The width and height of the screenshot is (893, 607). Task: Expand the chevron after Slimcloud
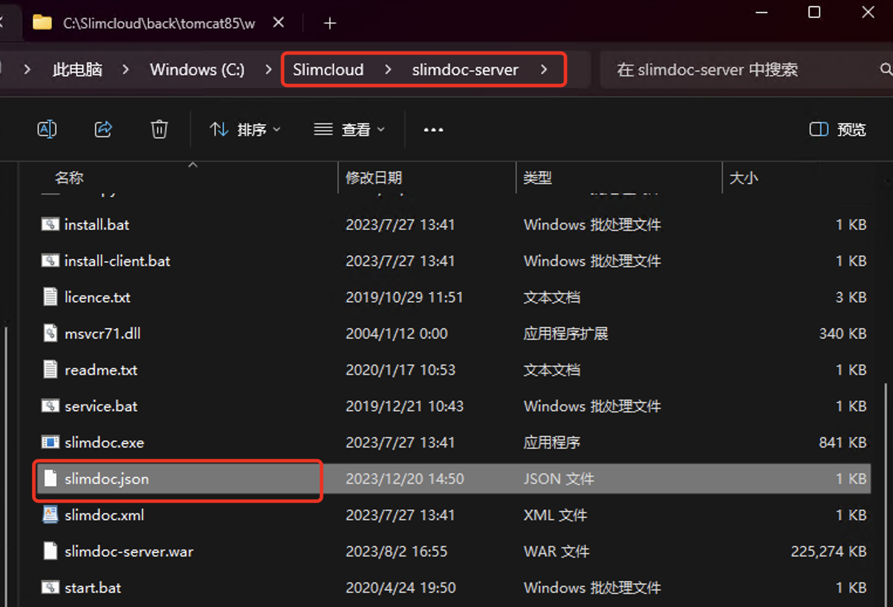point(388,70)
